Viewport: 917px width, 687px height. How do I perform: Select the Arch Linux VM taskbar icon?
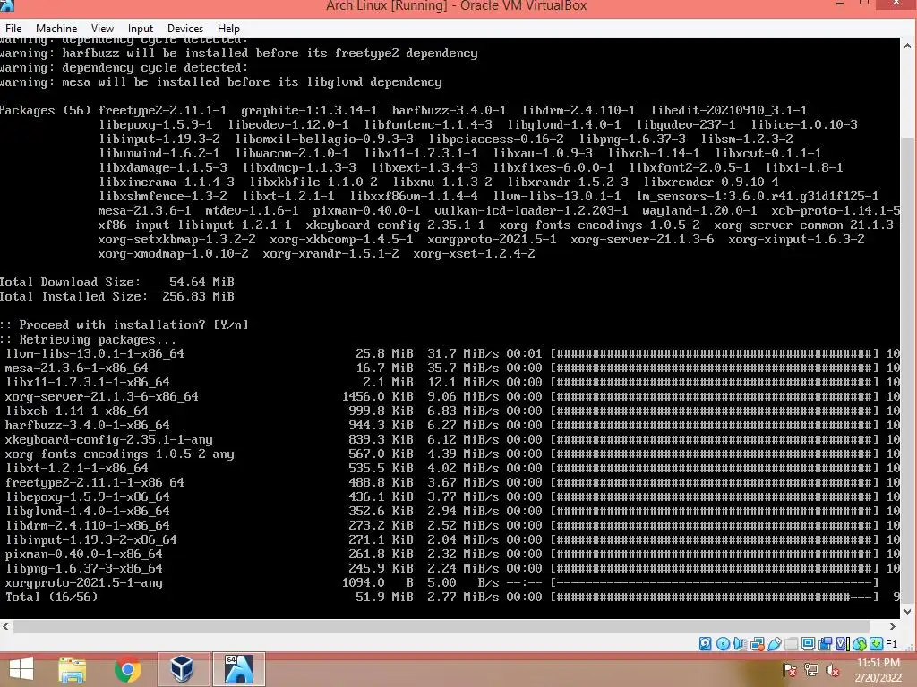pyautogui.click(x=238, y=669)
